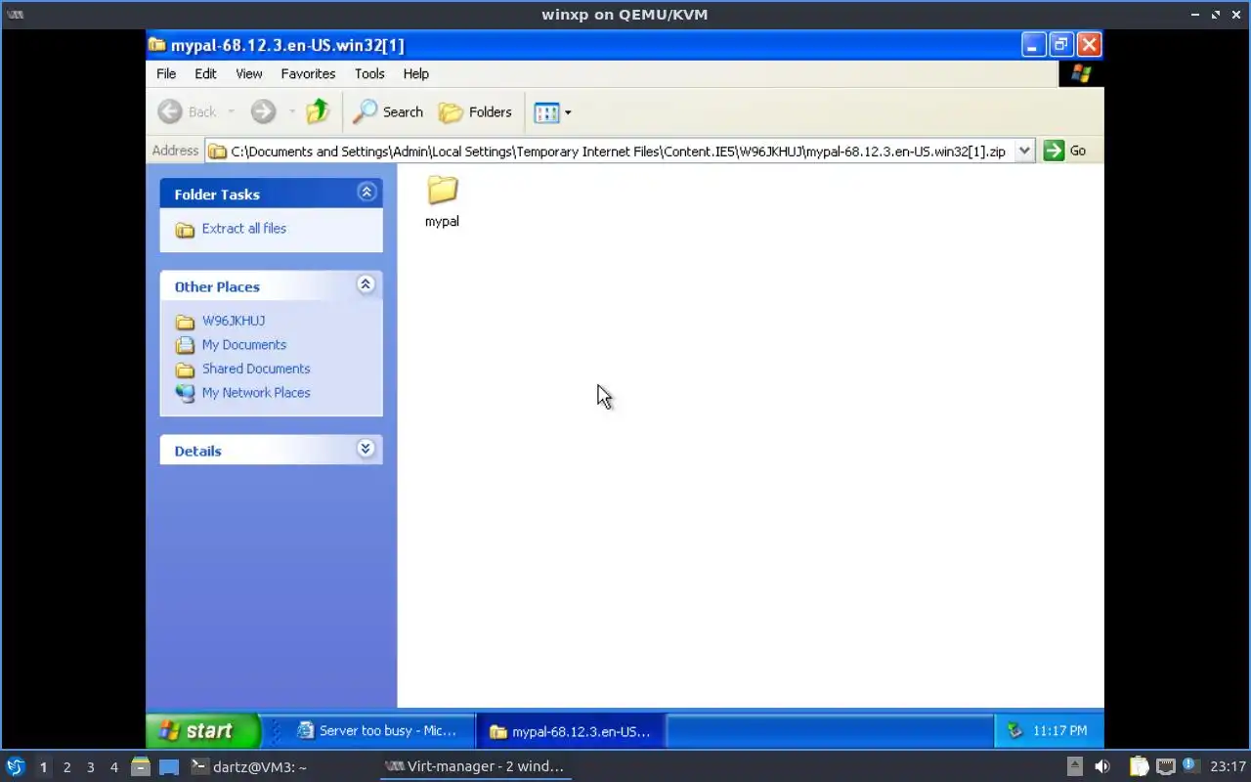Open the Help menu
The height and width of the screenshot is (782, 1251).
tap(415, 73)
